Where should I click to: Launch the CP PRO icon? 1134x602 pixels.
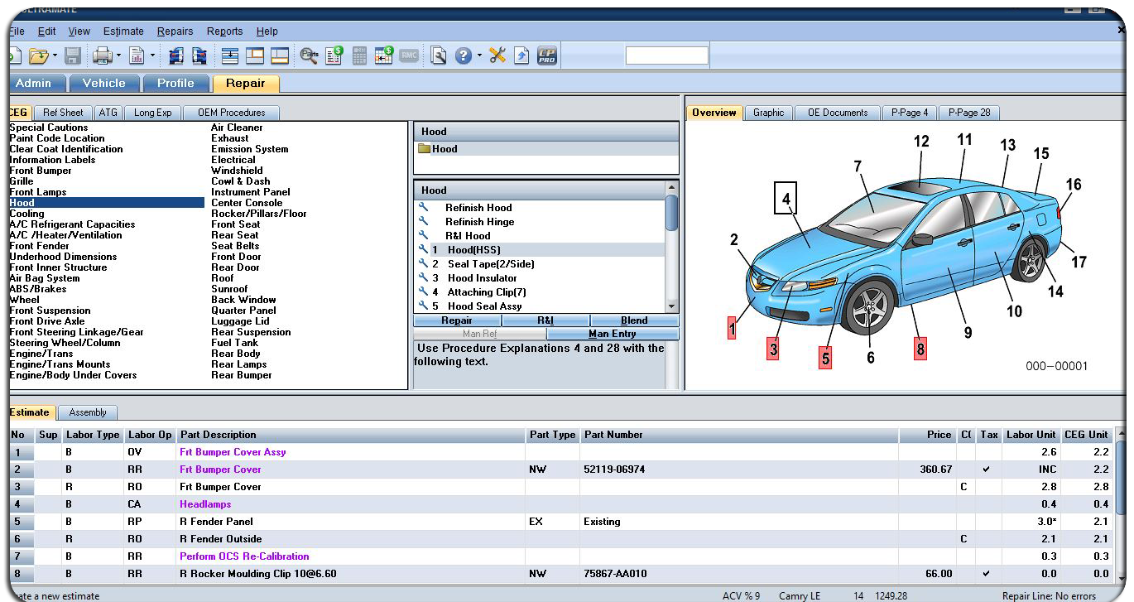547,55
